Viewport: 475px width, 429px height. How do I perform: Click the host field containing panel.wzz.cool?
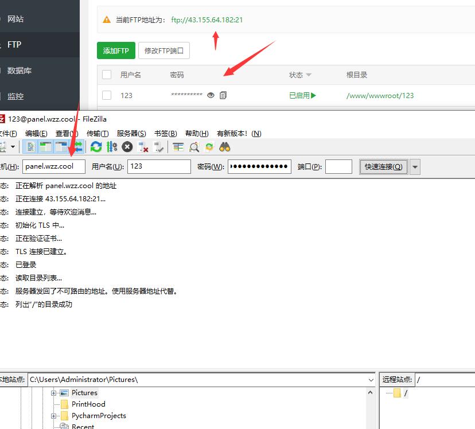[x=54, y=166]
